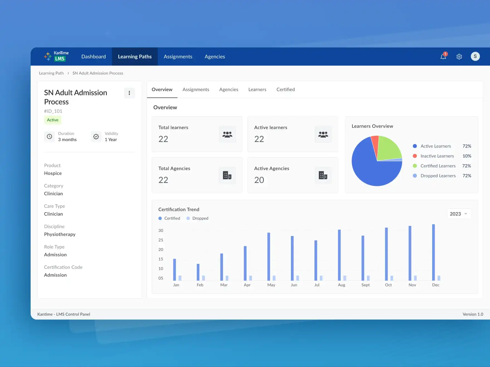Click Certified Learners legend green dot
Image resolution: width=490 pixels, height=367 pixels.
tap(415, 166)
